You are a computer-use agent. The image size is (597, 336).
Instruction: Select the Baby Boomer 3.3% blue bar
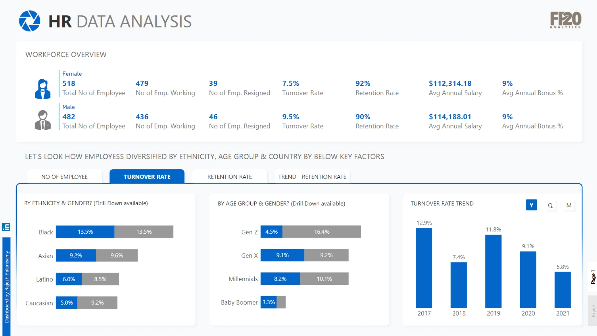point(269,302)
